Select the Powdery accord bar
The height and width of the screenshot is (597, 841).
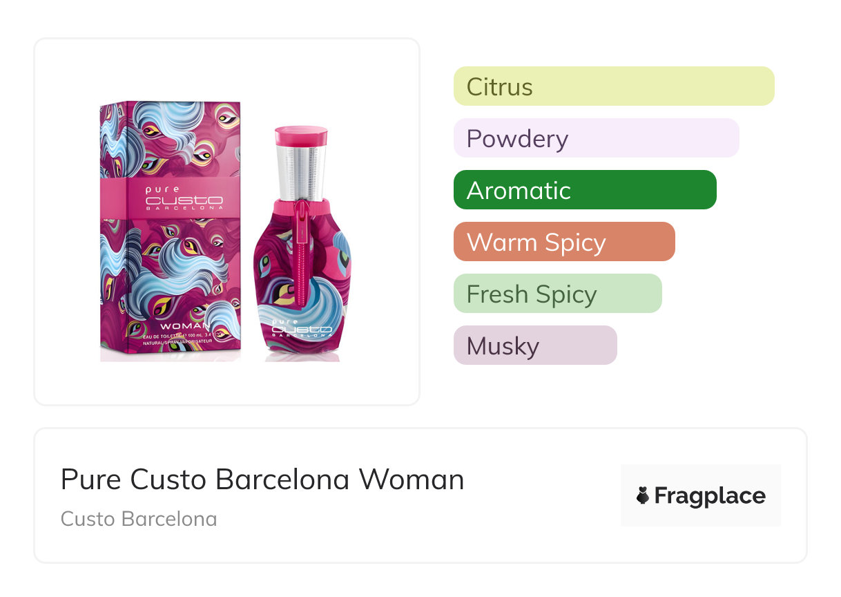pyautogui.click(x=596, y=138)
